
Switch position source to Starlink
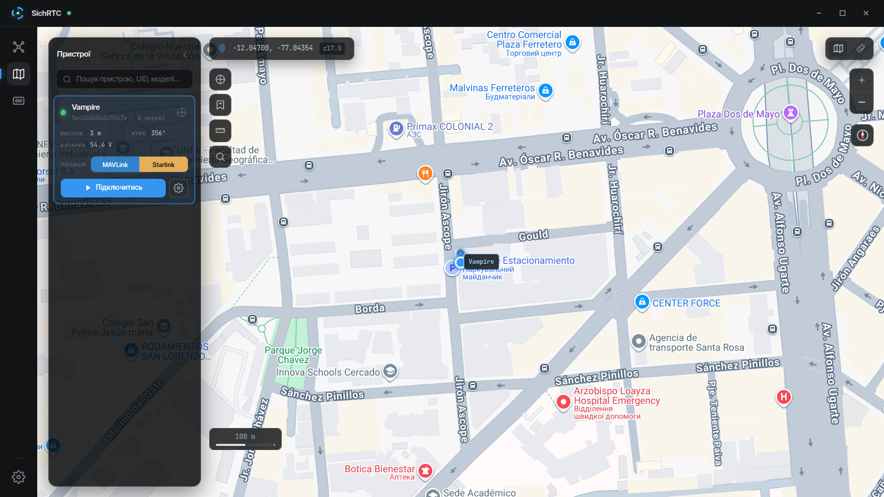(x=164, y=164)
